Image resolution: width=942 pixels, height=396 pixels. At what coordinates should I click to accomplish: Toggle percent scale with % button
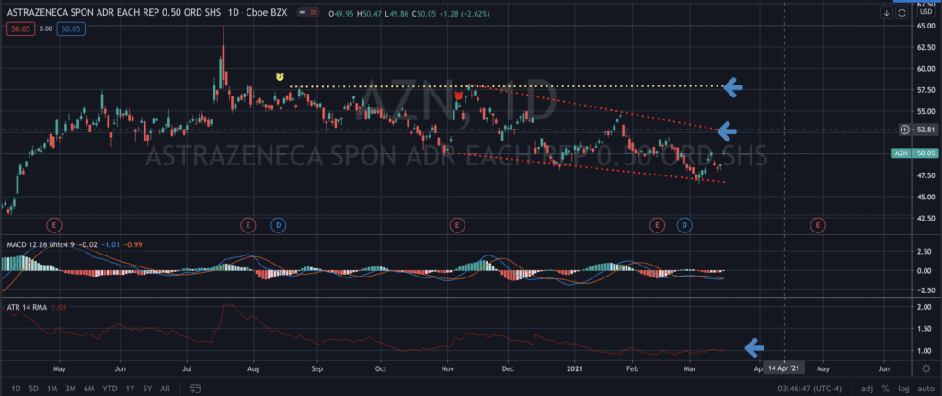click(x=886, y=389)
